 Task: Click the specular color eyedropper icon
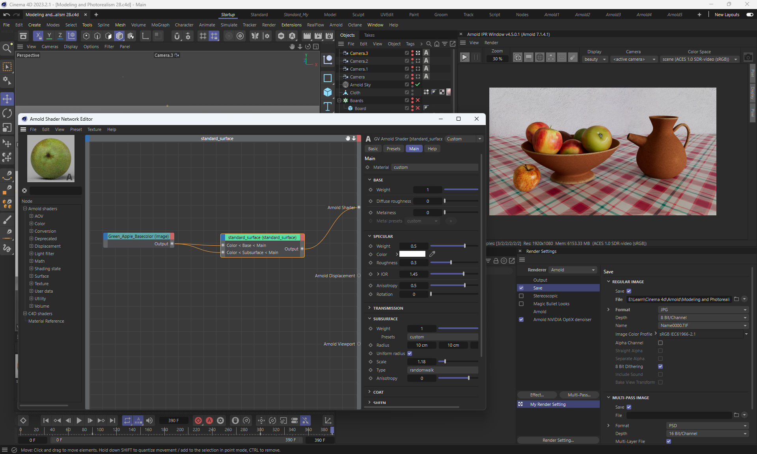point(432,254)
